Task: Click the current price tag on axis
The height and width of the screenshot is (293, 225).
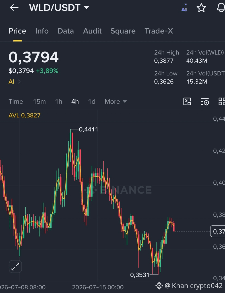Action: (218, 231)
